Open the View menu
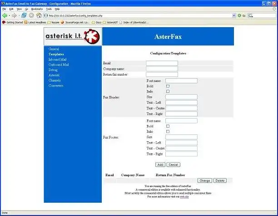The image size is (278, 216). [x=19, y=9]
